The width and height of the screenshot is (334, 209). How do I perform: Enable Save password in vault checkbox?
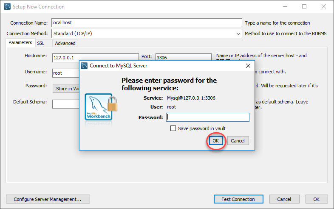pos(173,128)
